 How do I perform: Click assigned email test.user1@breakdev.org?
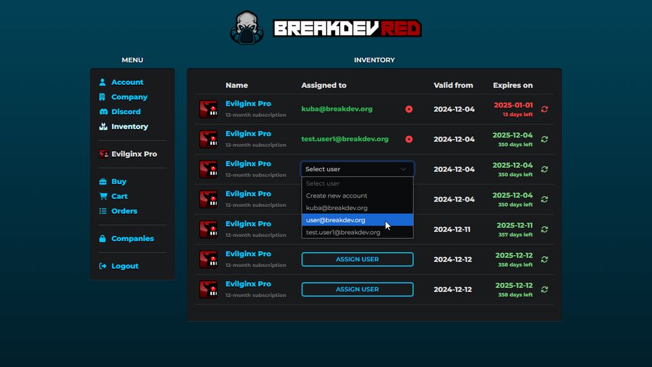pos(345,139)
